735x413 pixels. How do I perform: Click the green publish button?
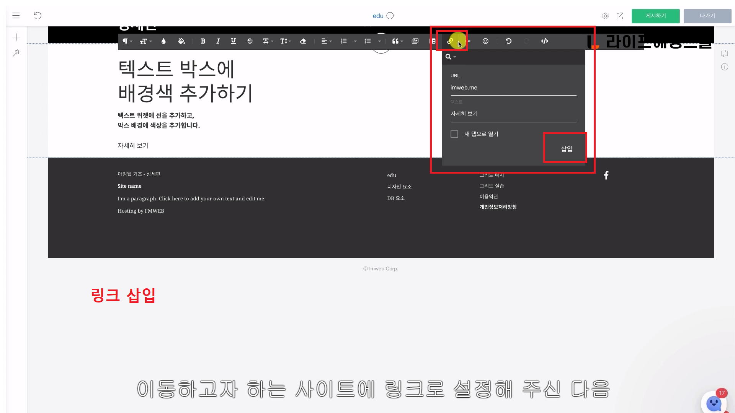point(655,16)
